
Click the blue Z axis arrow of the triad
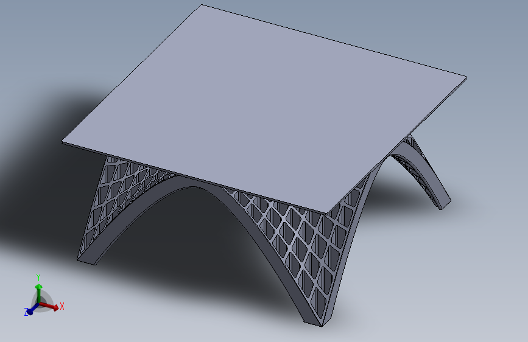tap(32, 309)
